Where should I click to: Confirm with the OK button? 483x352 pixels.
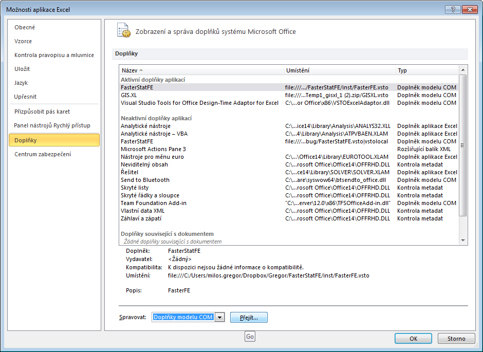[414, 339]
